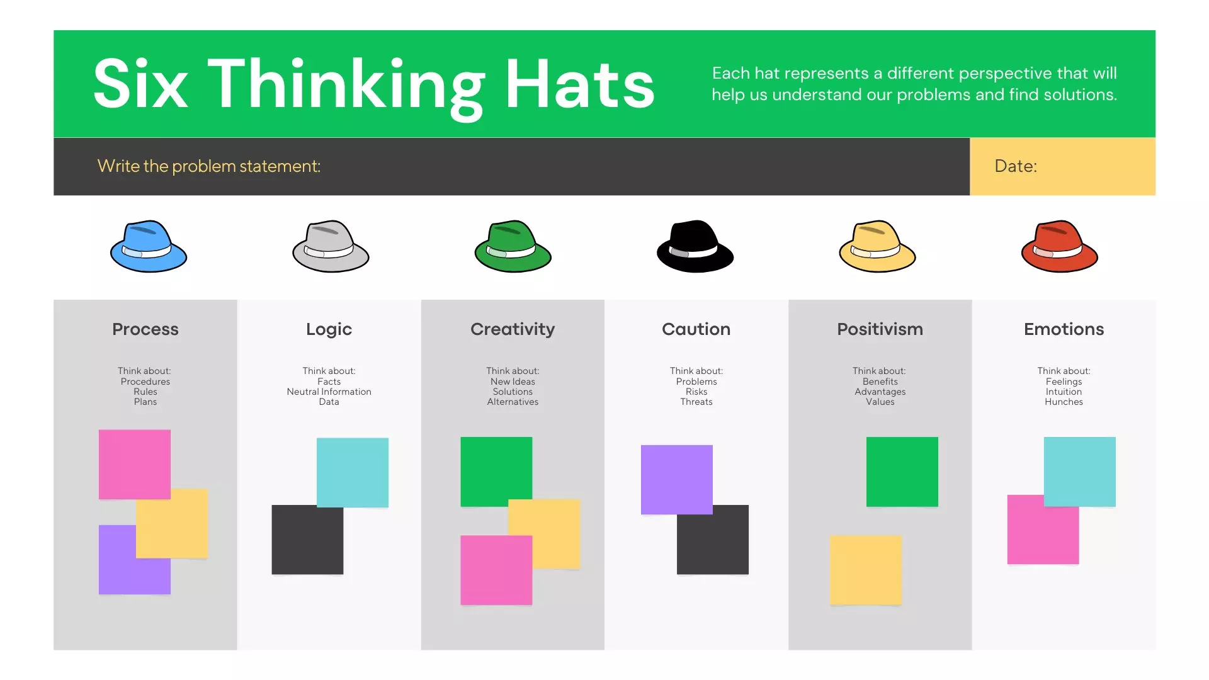Screen dimensions: 1209x680
Task: Select the dark gray sticky note under Logic
Action: click(307, 540)
